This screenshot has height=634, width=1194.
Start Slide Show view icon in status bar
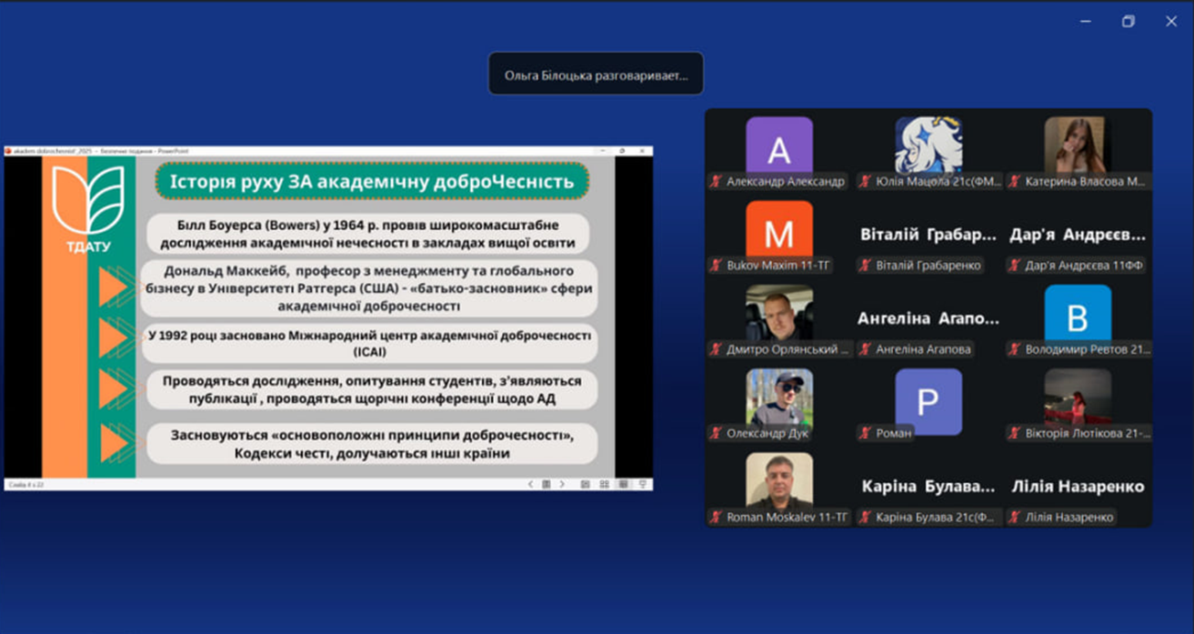643,485
